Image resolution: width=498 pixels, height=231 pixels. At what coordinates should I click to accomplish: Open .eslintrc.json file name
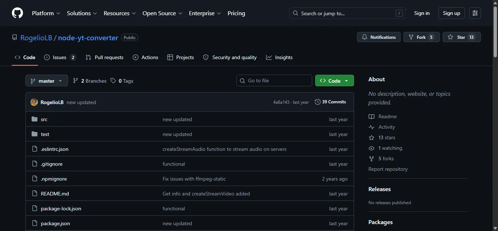click(55, 149)
